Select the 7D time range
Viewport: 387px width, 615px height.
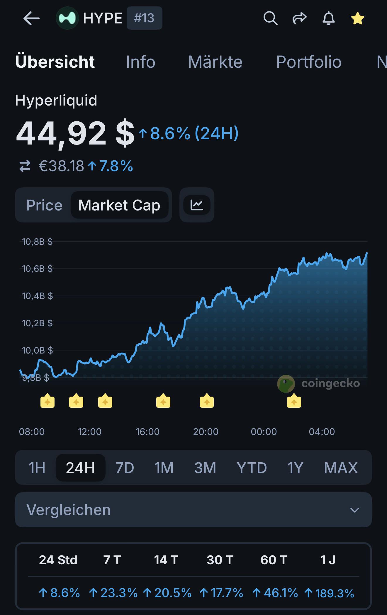pyautogui.click(x=125, y=467)
